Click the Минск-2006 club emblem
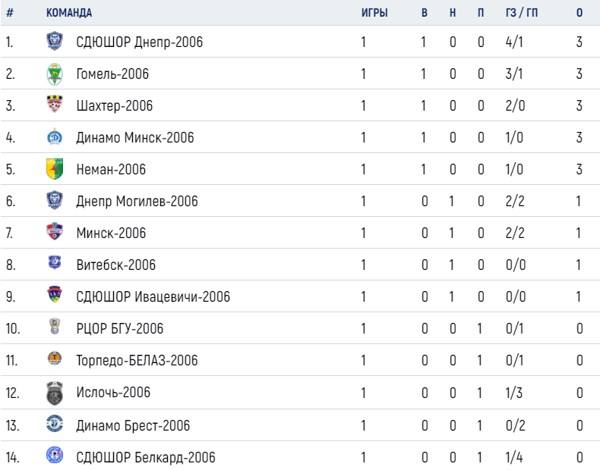Screen dimensions: 600x470 click(x=55, y=231)
